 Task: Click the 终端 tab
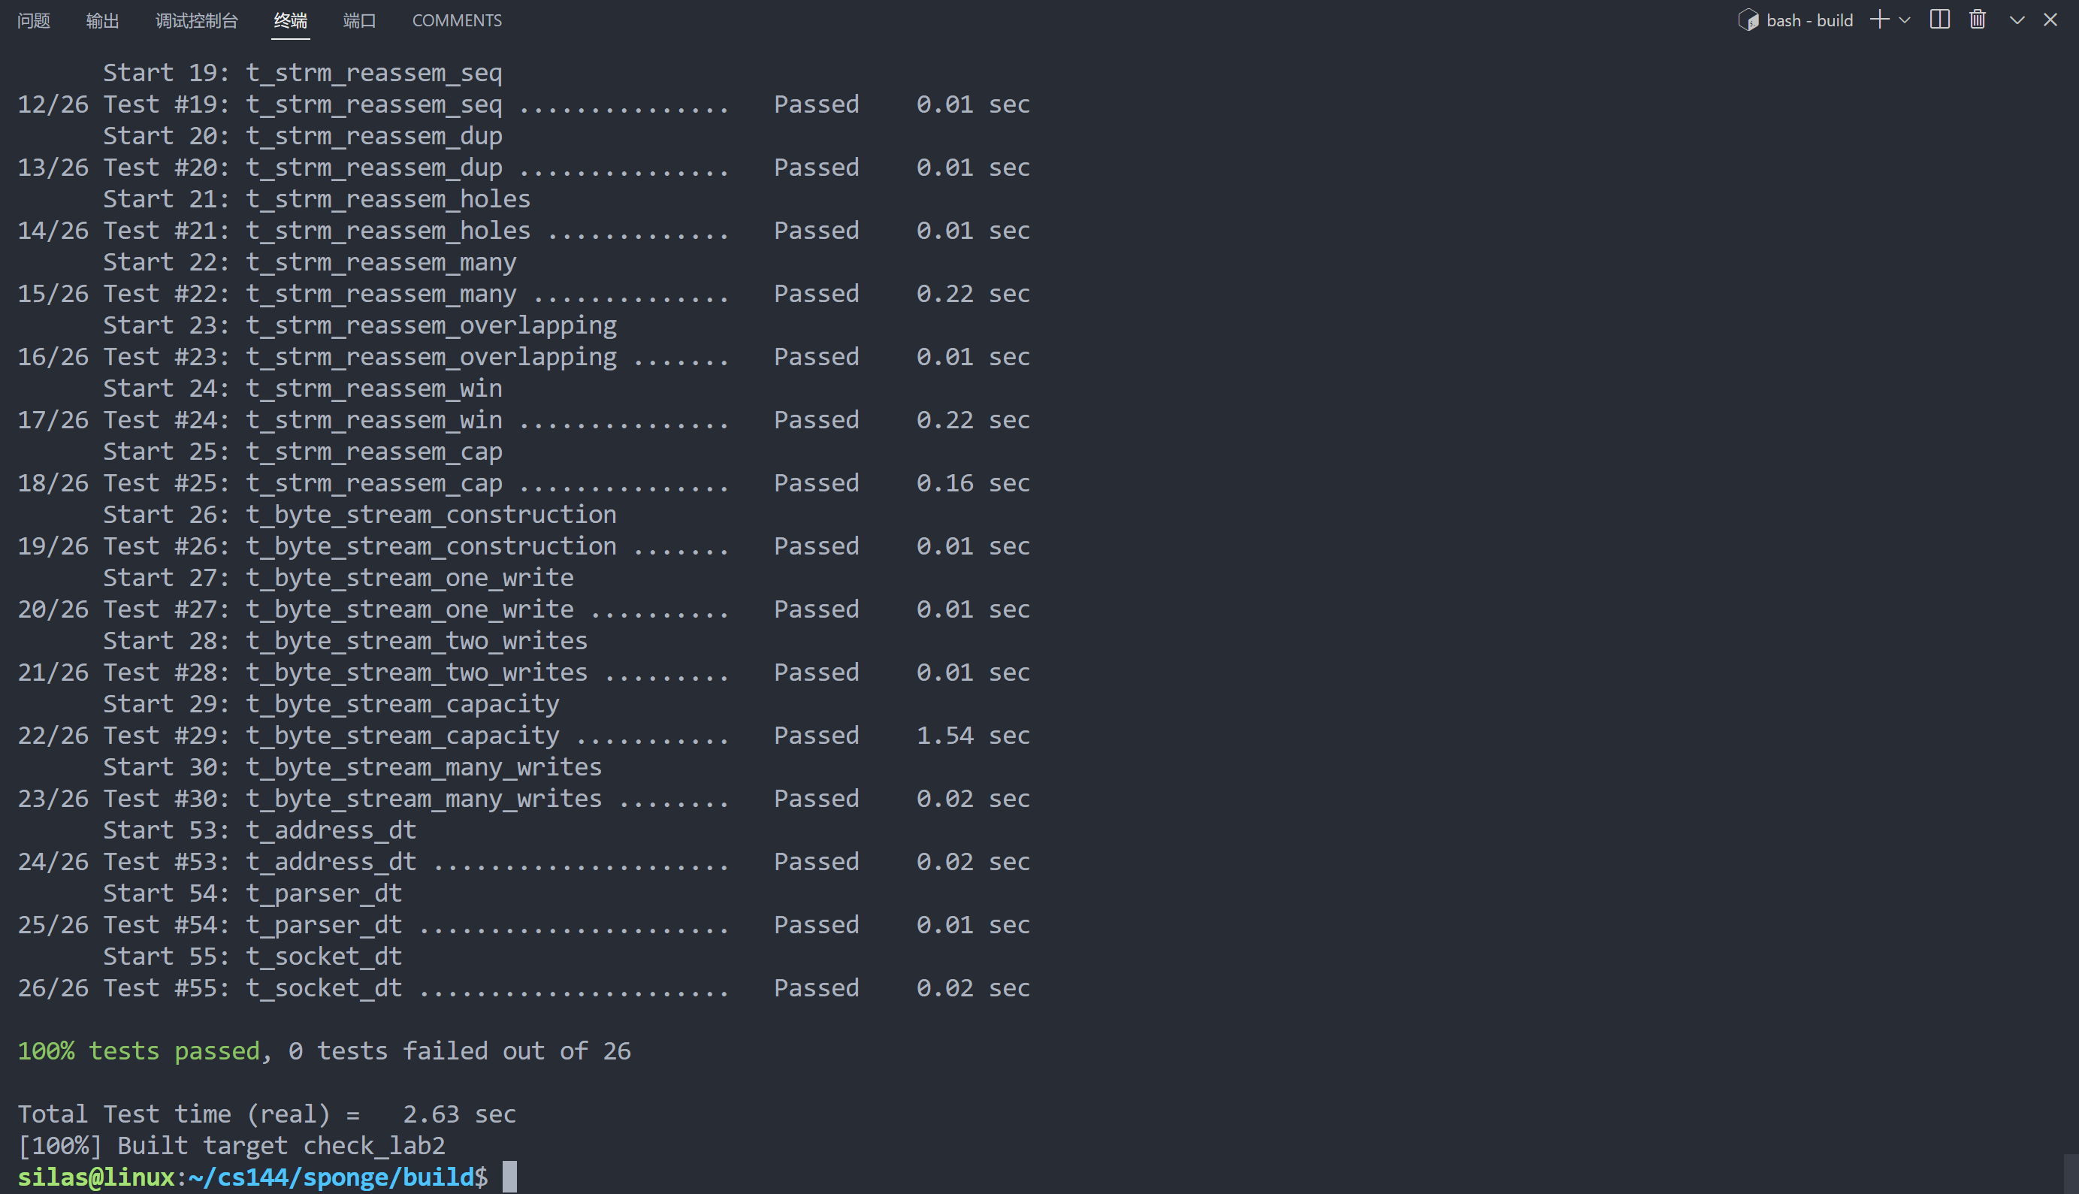tap(290, 20)
